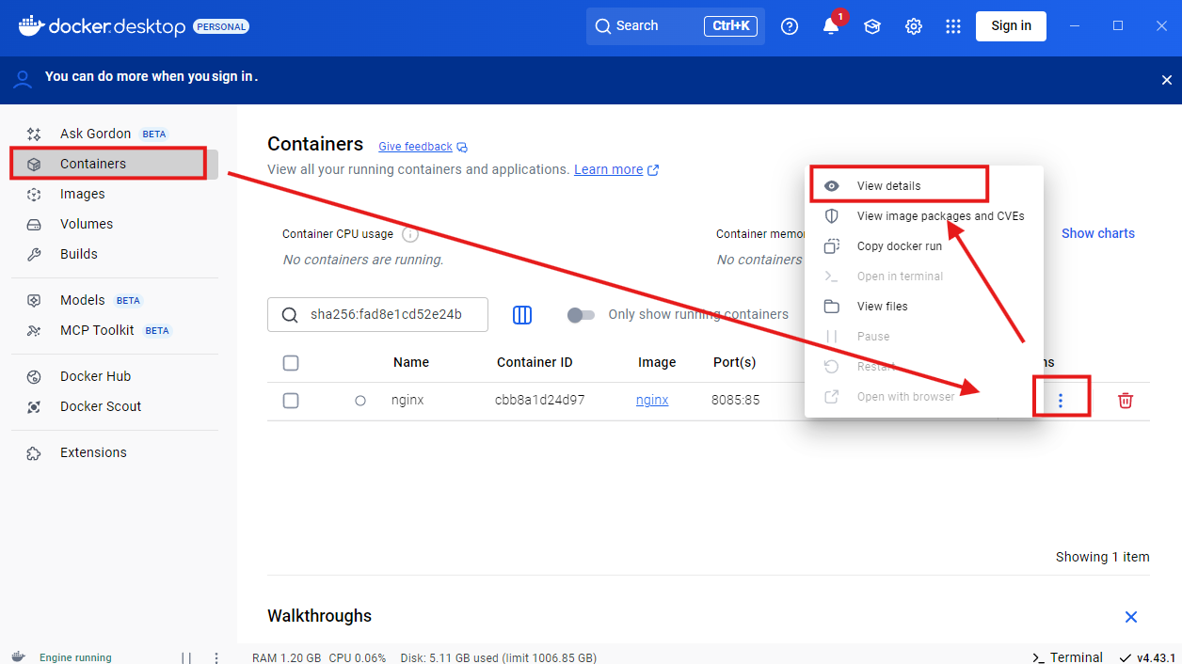Click RAM 1.20 GB status entry
This screenshot has height=664, width=1182.
coord(286,657)
